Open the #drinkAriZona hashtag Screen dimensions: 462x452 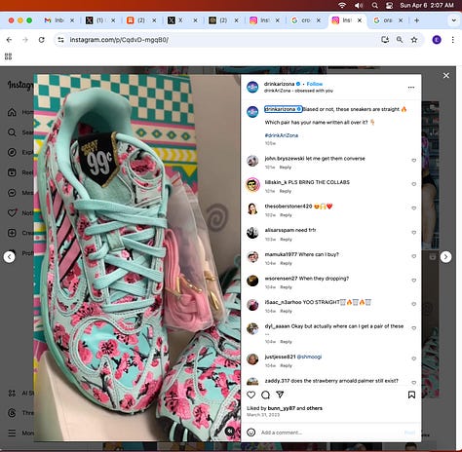[x=282, y=135]
